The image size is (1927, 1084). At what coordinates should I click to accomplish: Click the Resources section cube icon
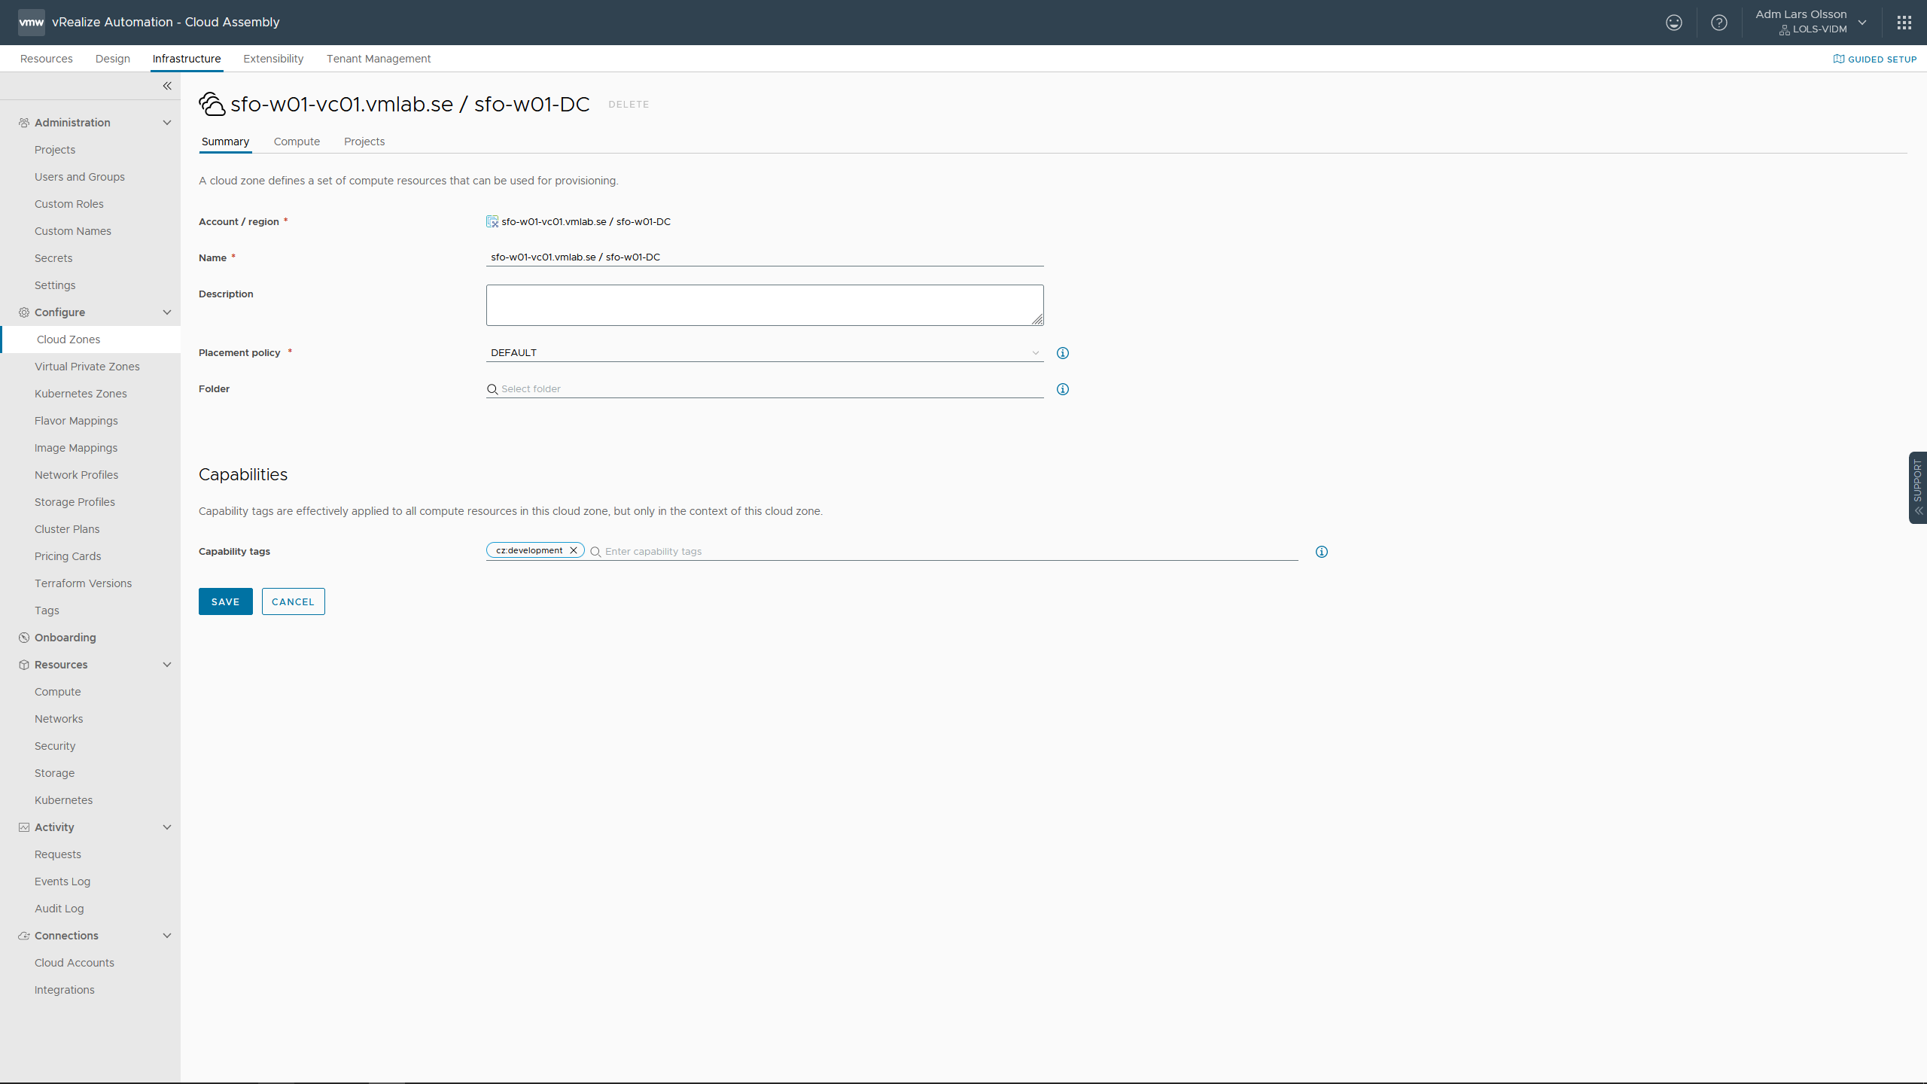tap(24, 665)
